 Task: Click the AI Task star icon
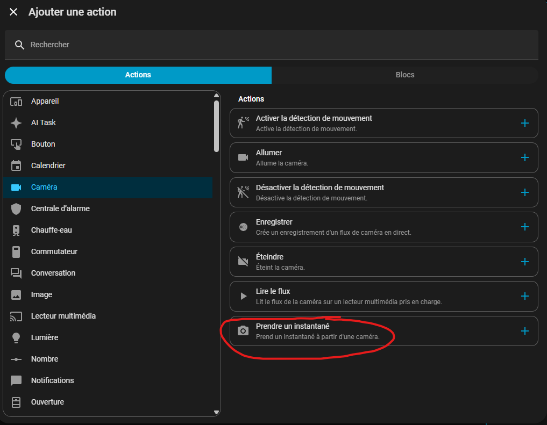tap(16, 123)
